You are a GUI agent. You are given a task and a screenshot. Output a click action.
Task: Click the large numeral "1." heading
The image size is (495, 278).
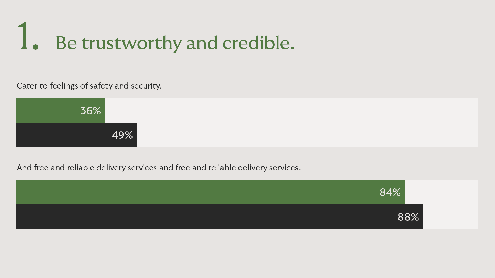pos(28,37)
